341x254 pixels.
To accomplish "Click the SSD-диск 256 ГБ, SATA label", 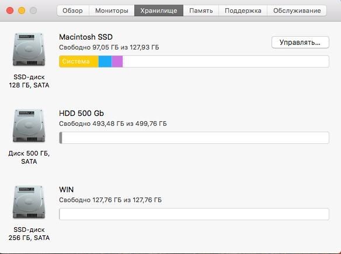I will 29,234.
